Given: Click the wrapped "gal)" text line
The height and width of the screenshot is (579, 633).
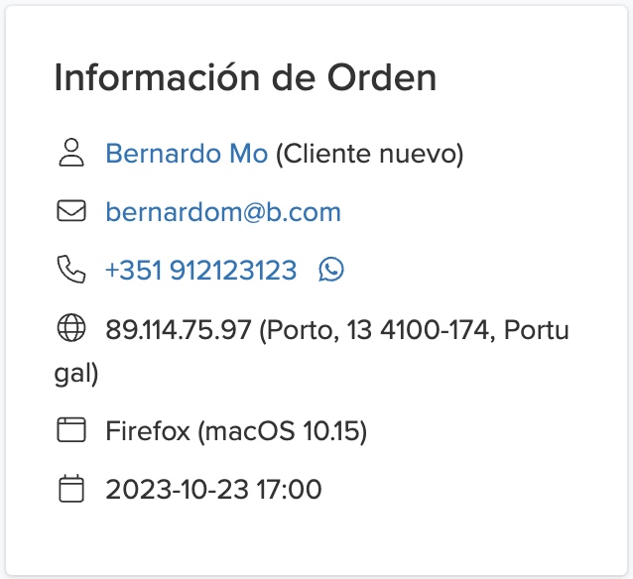Looking at the screenshot, I should click(x=75, y=373).
